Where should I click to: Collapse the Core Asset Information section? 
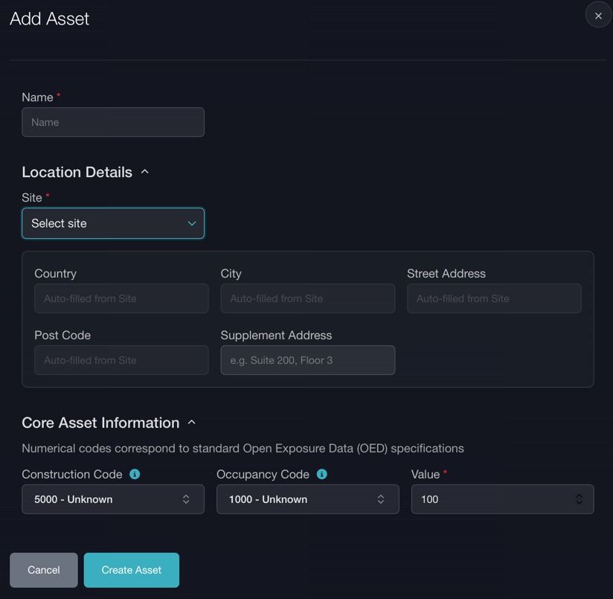(x=192, y=422)
